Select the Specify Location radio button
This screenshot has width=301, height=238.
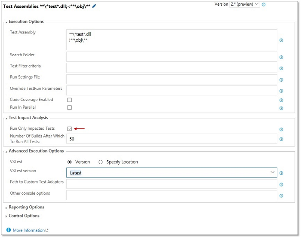(101, 162)
